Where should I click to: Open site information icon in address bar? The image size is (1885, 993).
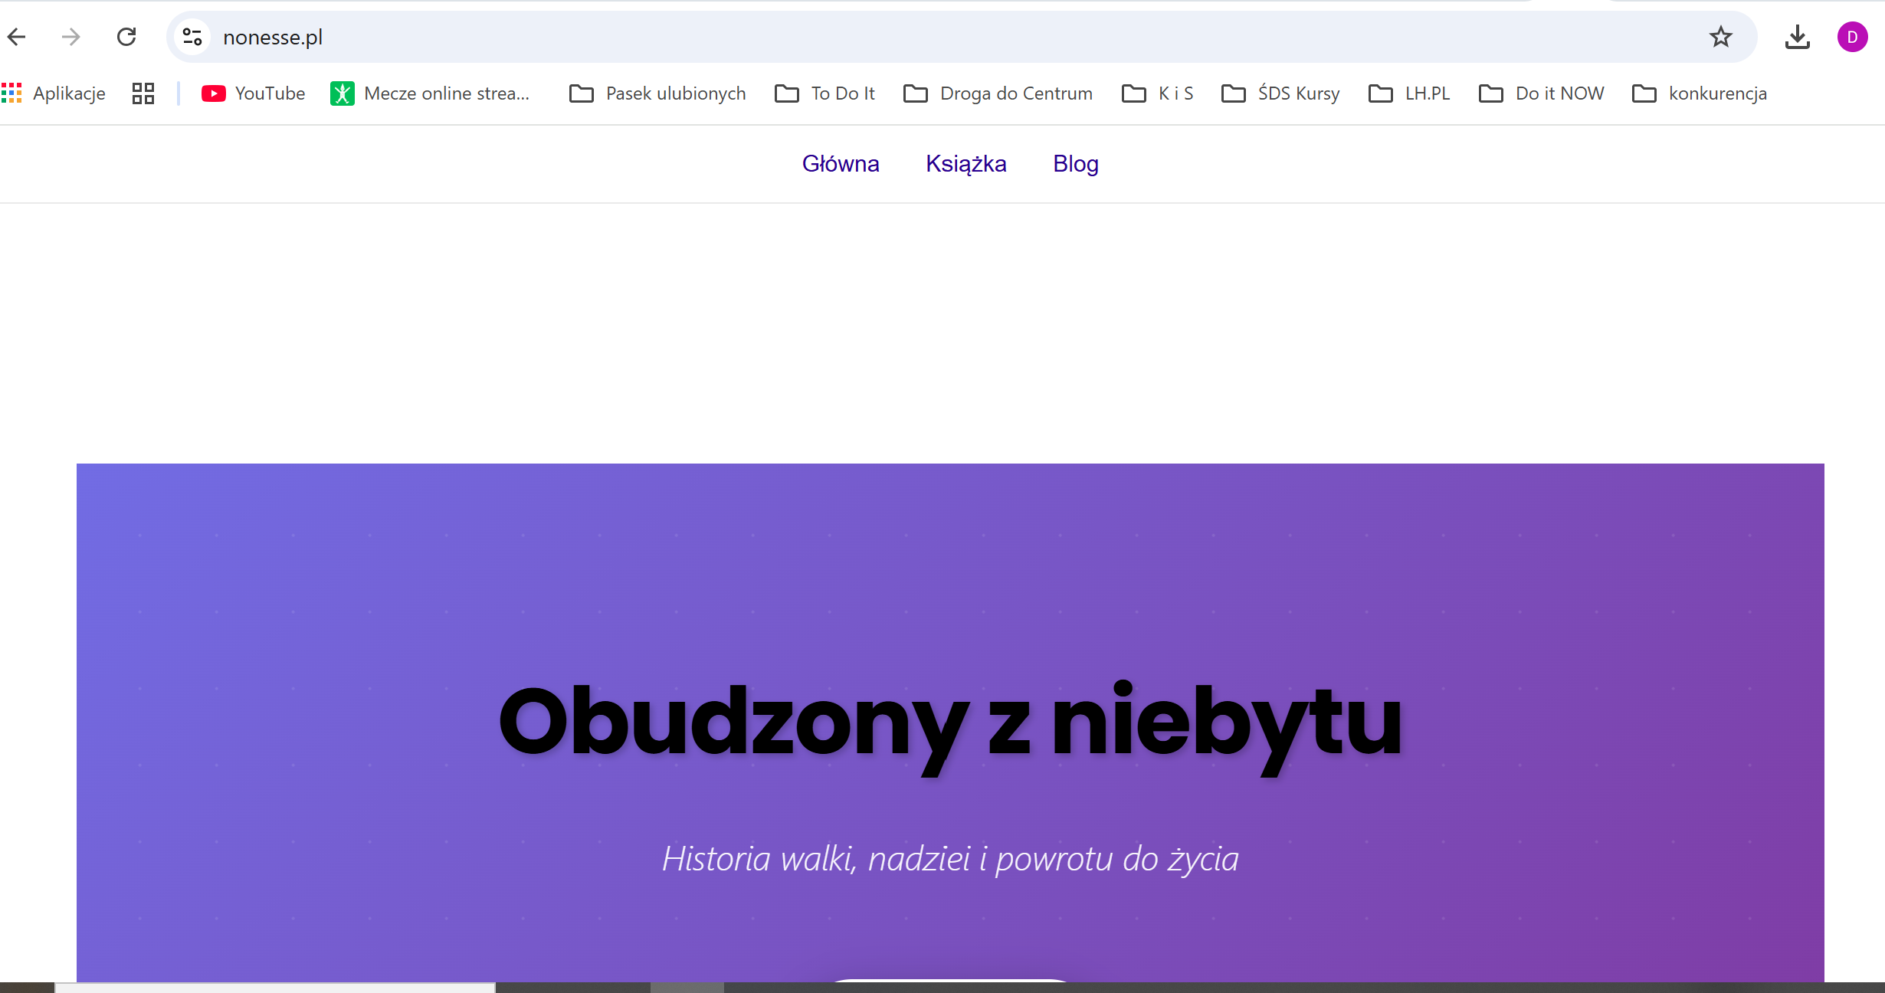(192, 37)
